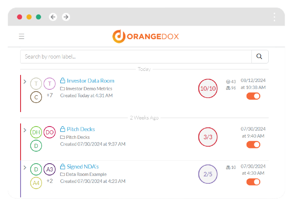
Task: Click the 07/30/2024 at 9:40 AM date
Action: (253, 132)
